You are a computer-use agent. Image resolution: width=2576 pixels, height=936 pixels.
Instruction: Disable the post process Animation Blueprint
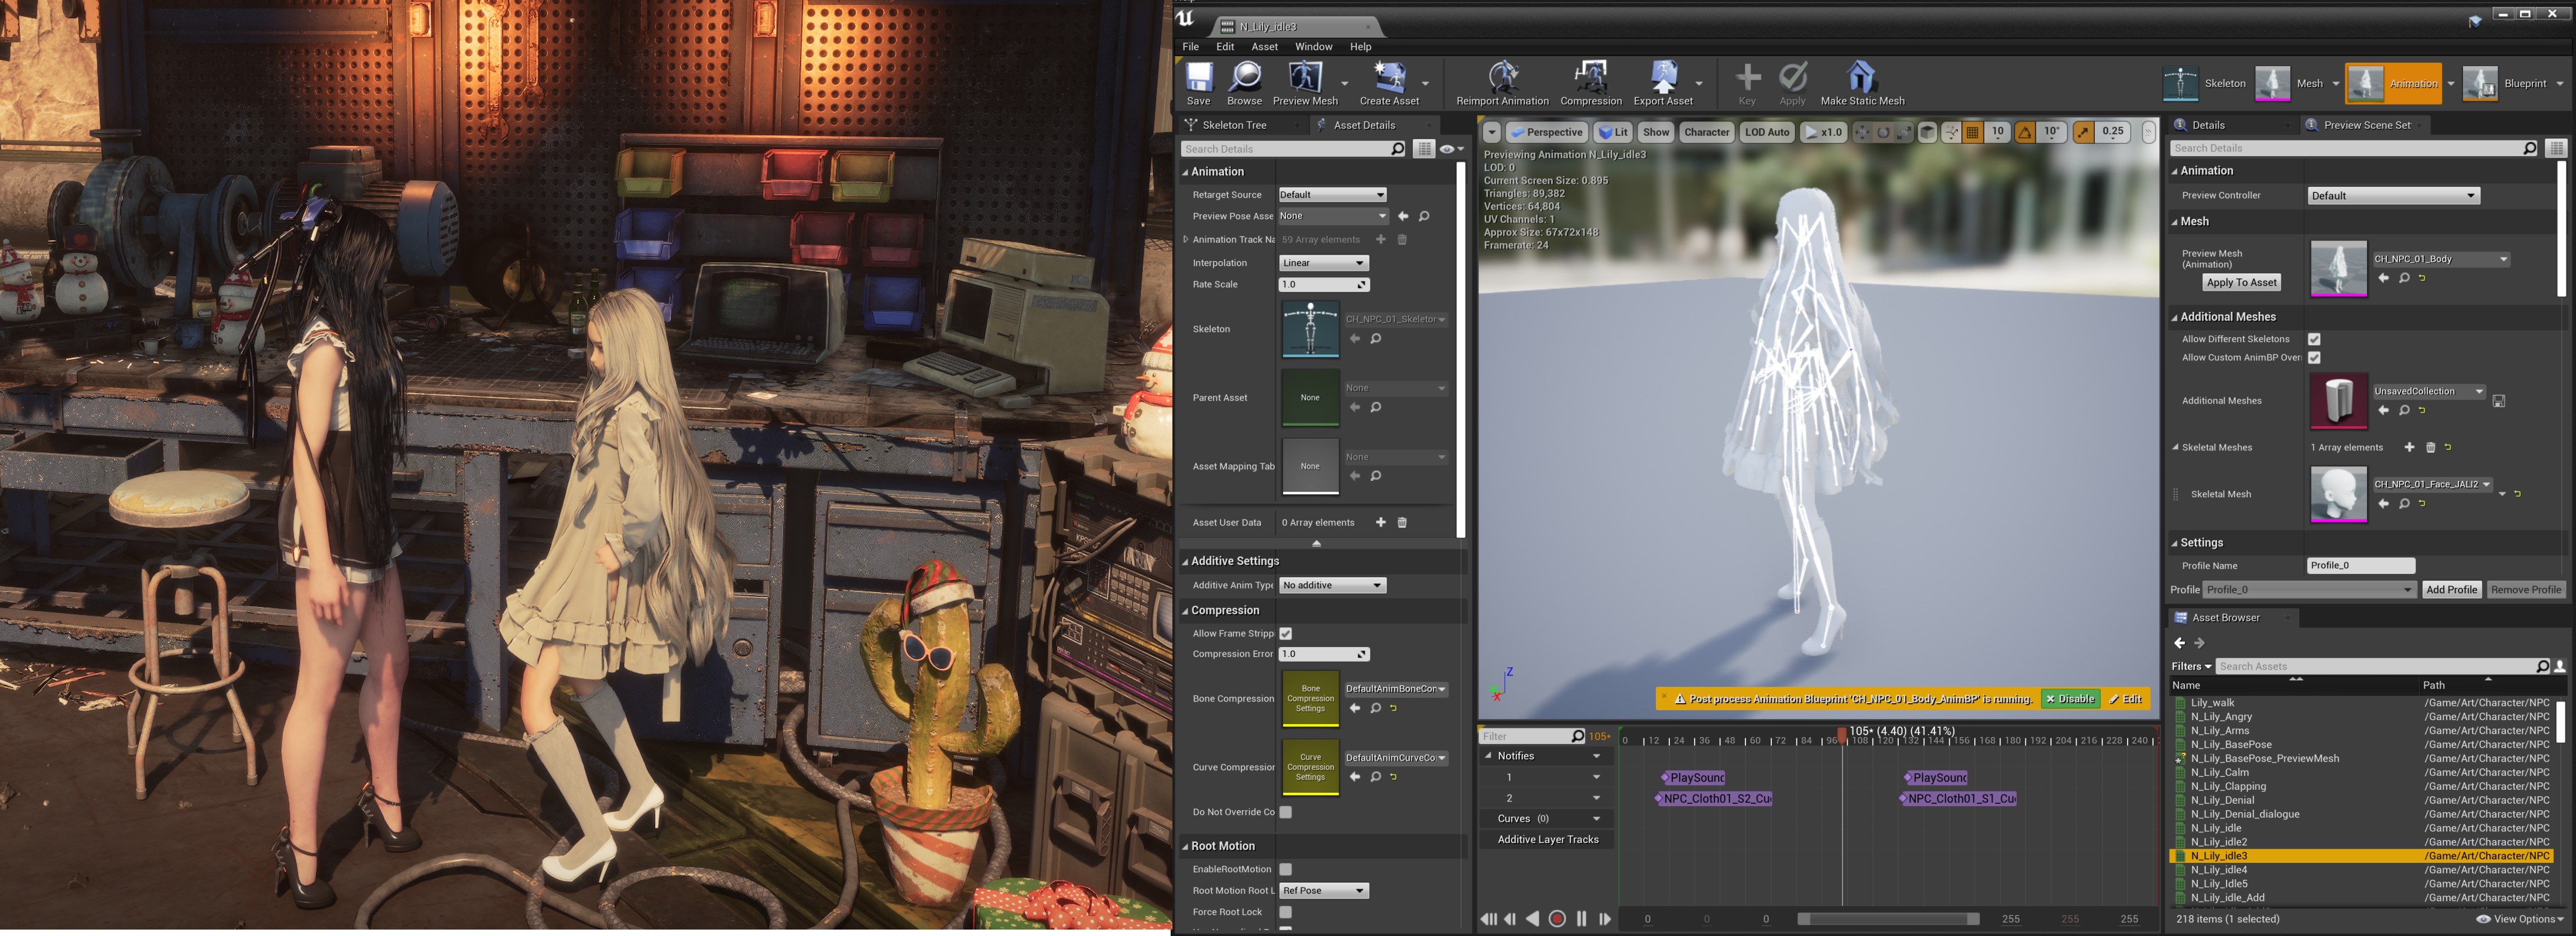2070,699
